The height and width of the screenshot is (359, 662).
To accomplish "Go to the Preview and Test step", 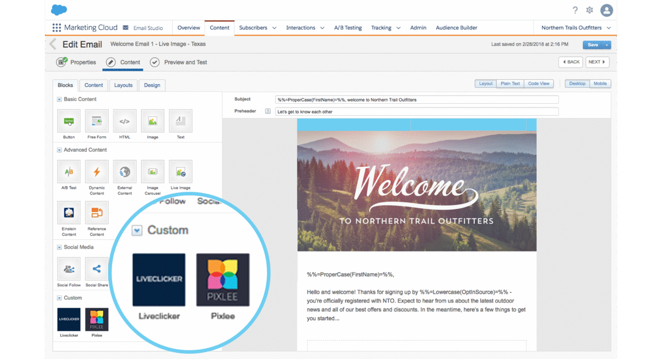I will (x=178, y=63).
